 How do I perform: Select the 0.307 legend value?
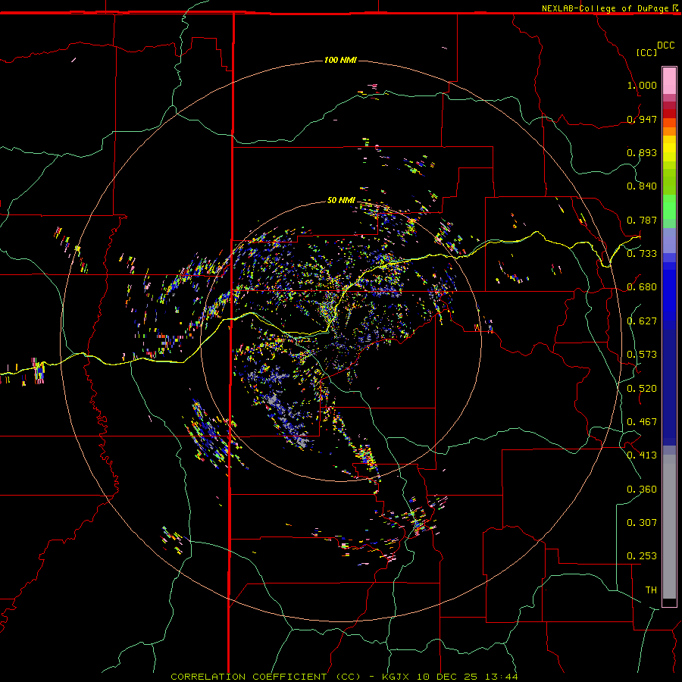[x=642, y=523]
